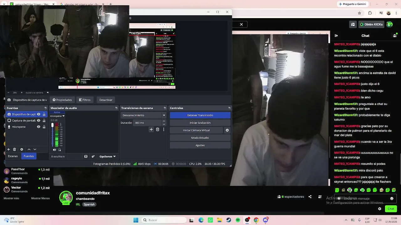This screenshot has width=401, height=225.
Task: Toggle visibility of Captura de pantalla source
Action: tap(39, 121)
